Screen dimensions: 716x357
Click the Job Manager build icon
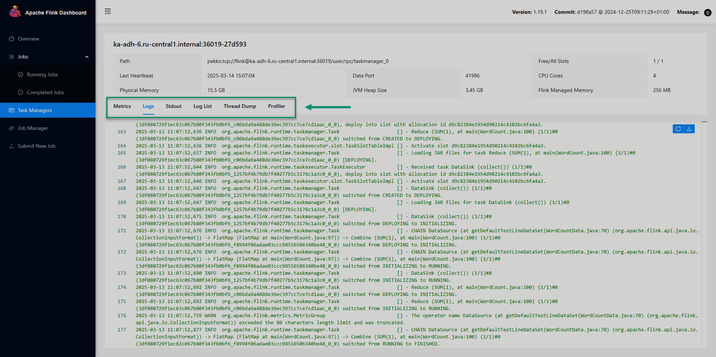click(12, 128)
